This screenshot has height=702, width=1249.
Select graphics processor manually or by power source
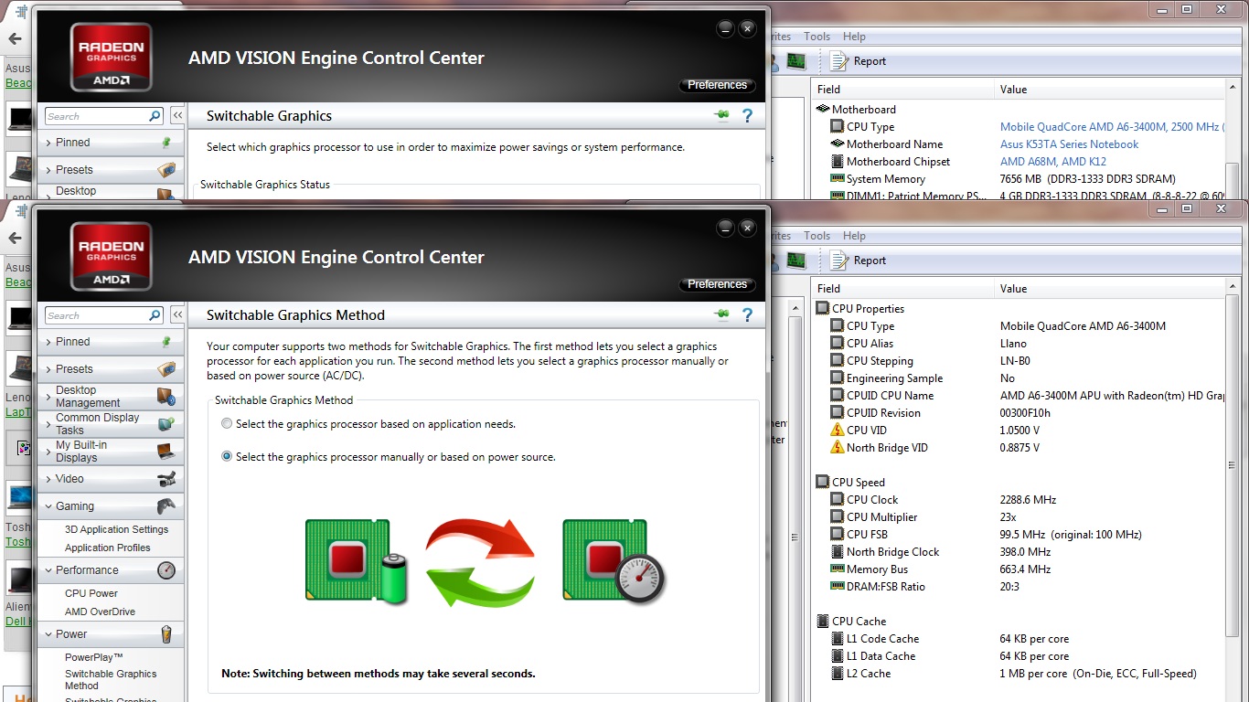click(227, 457)
